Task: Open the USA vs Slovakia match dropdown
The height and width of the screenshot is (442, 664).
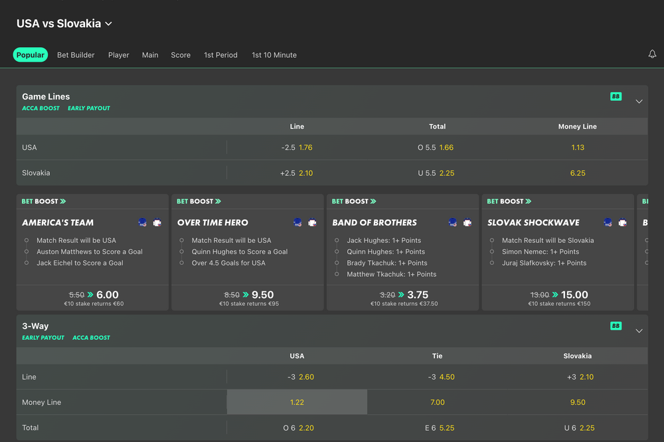Action: pyautogui.click(x=64, y=24)
